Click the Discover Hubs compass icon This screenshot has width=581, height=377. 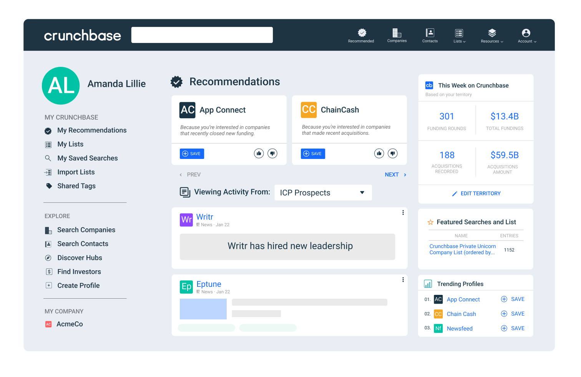(x=48, y=258)
